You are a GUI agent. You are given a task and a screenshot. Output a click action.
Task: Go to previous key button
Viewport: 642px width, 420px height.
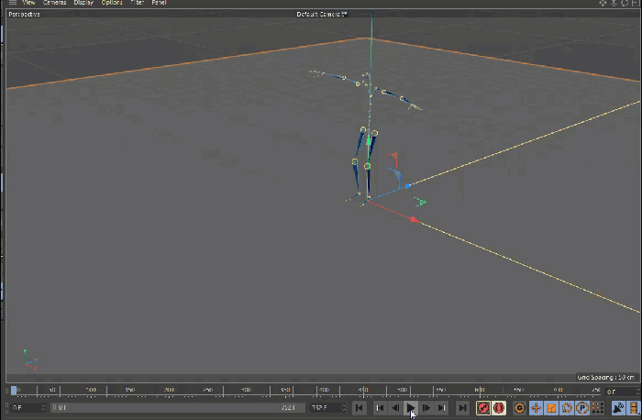coord(380,408)
